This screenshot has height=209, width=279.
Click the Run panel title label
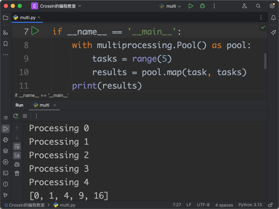[19, 105]
